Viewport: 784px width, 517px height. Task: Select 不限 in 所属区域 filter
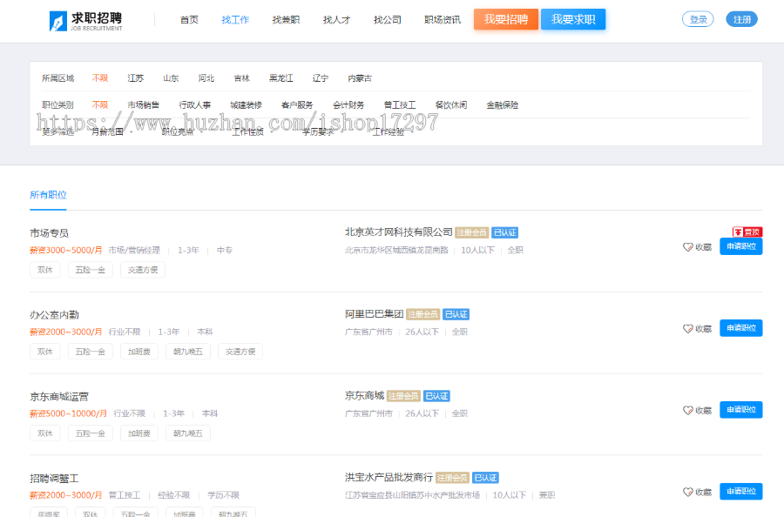tap(100, 78)
